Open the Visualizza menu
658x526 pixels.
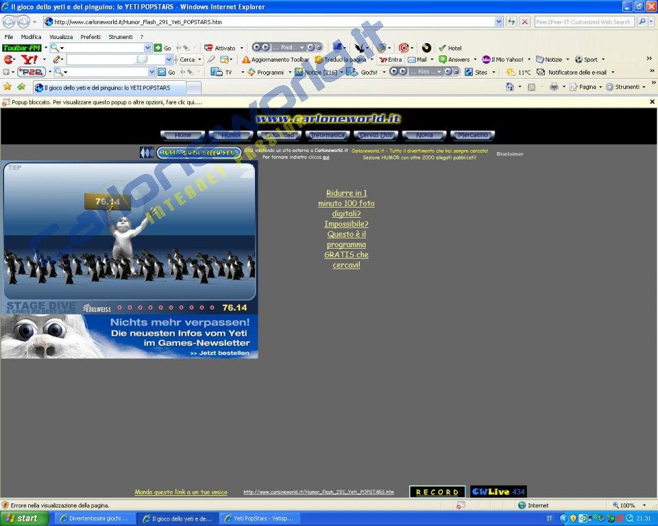click(x=61, y=37)
